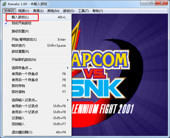Exit via 退出模拟器(X) menu item
Screen dimensions: 170x138
[22, 132]
